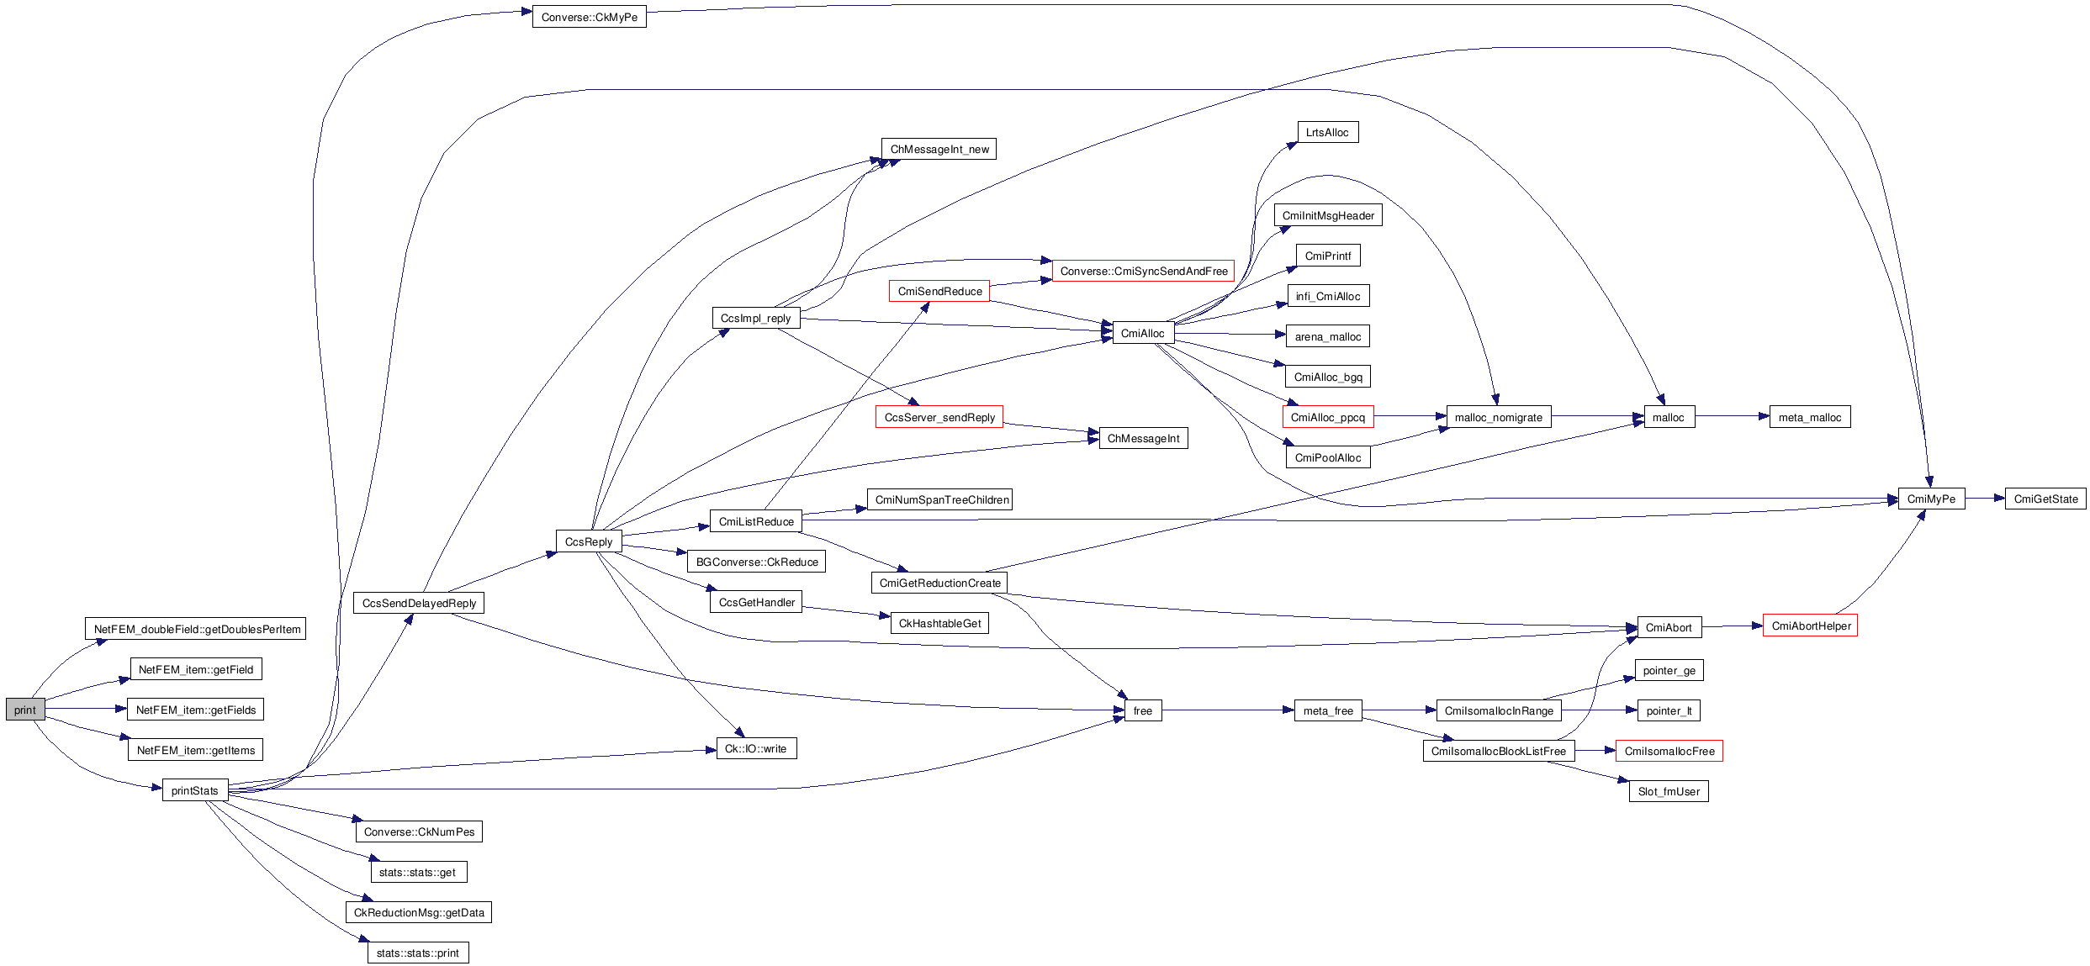Click the red CmiIsomallocFree node

click(x=1669, y=751)
